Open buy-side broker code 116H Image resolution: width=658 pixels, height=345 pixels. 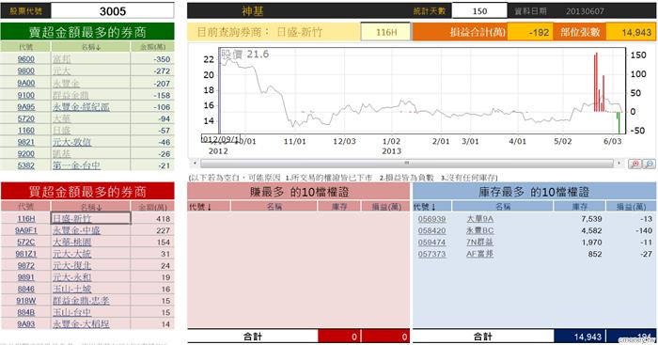26,218
